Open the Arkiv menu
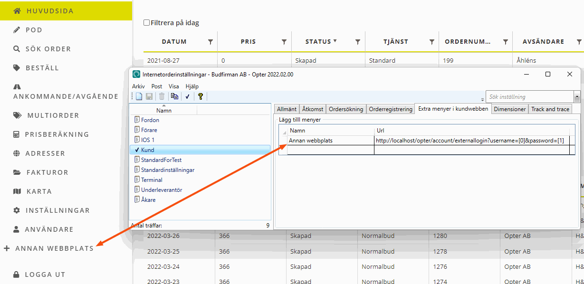 pyautogui.click(x=138, y=86)
